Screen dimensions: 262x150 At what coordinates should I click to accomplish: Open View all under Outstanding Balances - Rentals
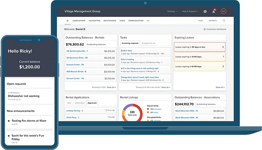coord(111,87)
